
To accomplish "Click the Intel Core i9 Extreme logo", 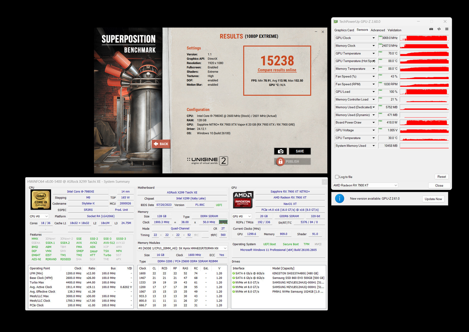I will point(41,200).
